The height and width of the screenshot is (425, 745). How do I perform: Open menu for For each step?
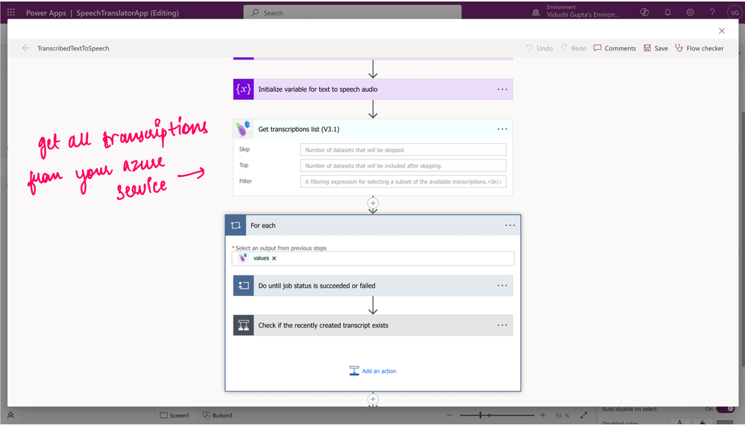click(x=510, y=226)
